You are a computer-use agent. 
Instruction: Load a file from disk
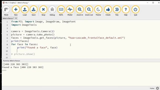tap(25, 11)
